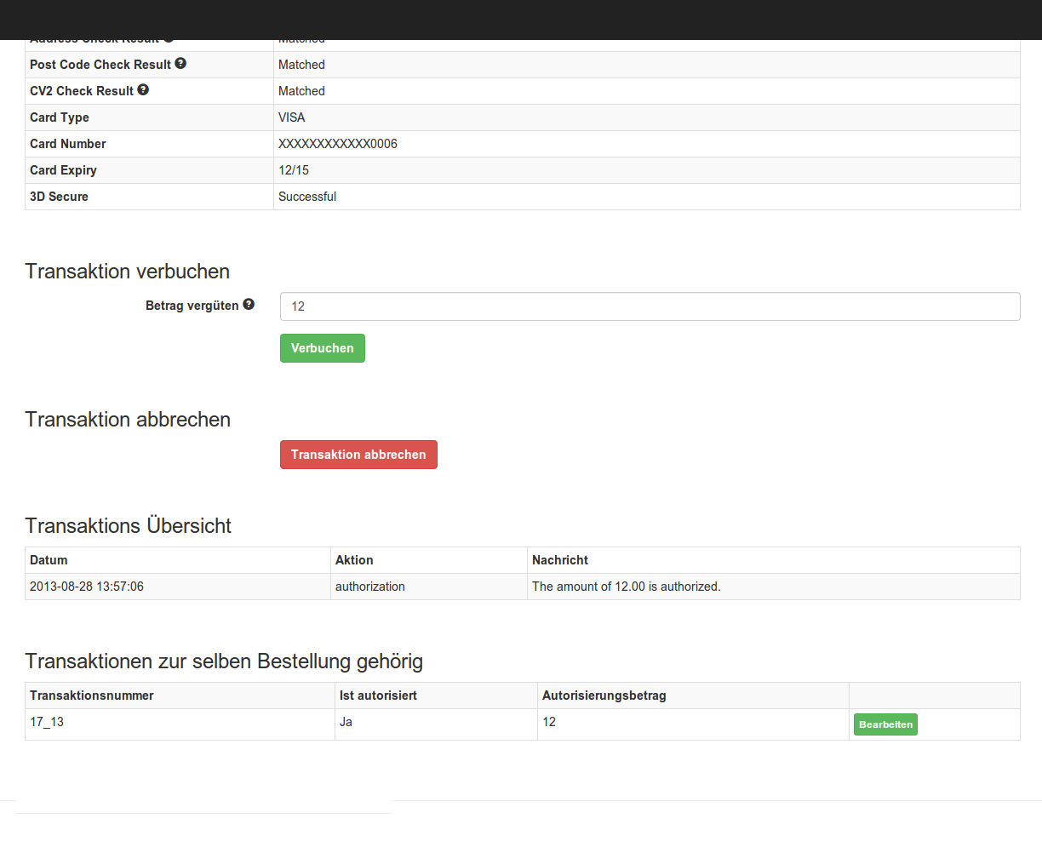This screenshot has height=853, width=1042.
Task: Click help icon beside Post Code Check Result
Action: tap(180, 64)
